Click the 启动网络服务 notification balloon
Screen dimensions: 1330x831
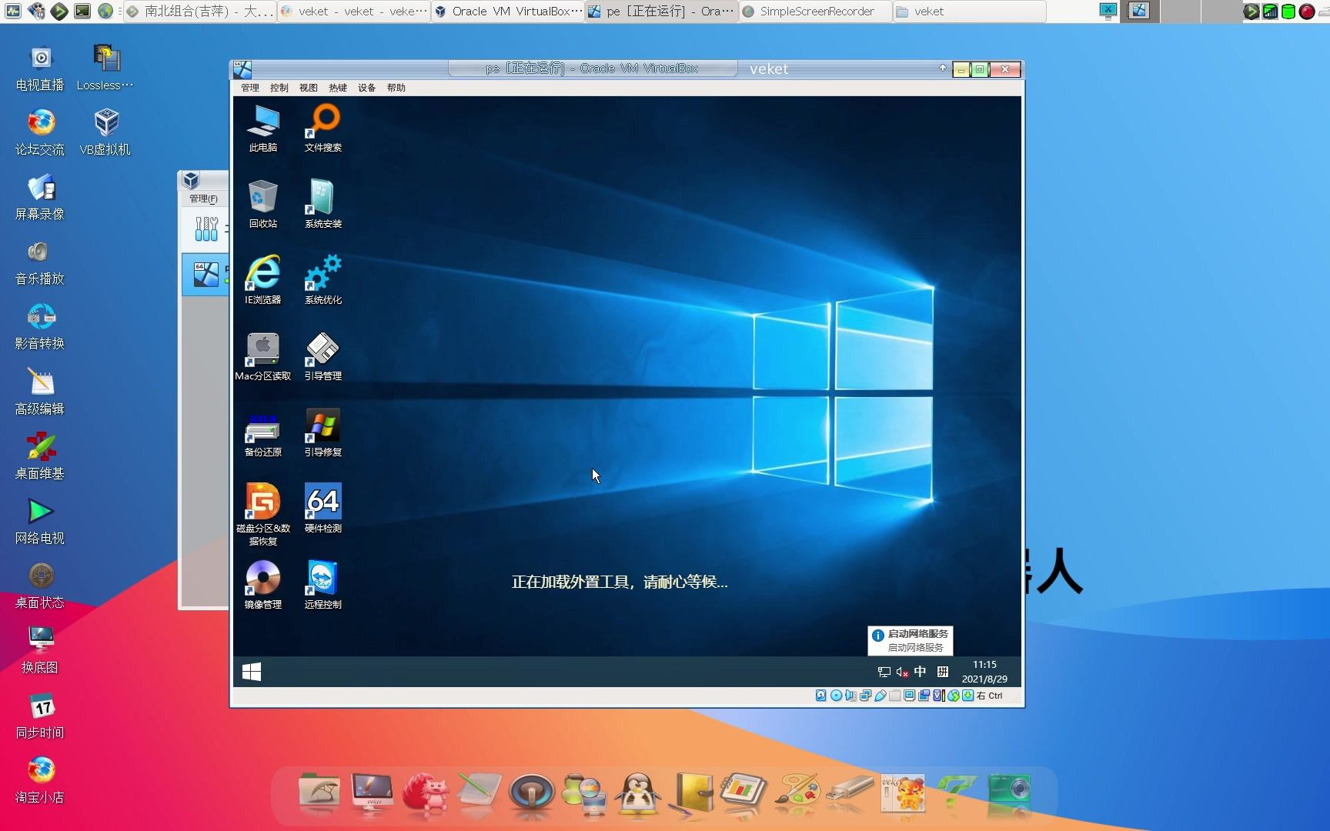[x=911, y=640]
